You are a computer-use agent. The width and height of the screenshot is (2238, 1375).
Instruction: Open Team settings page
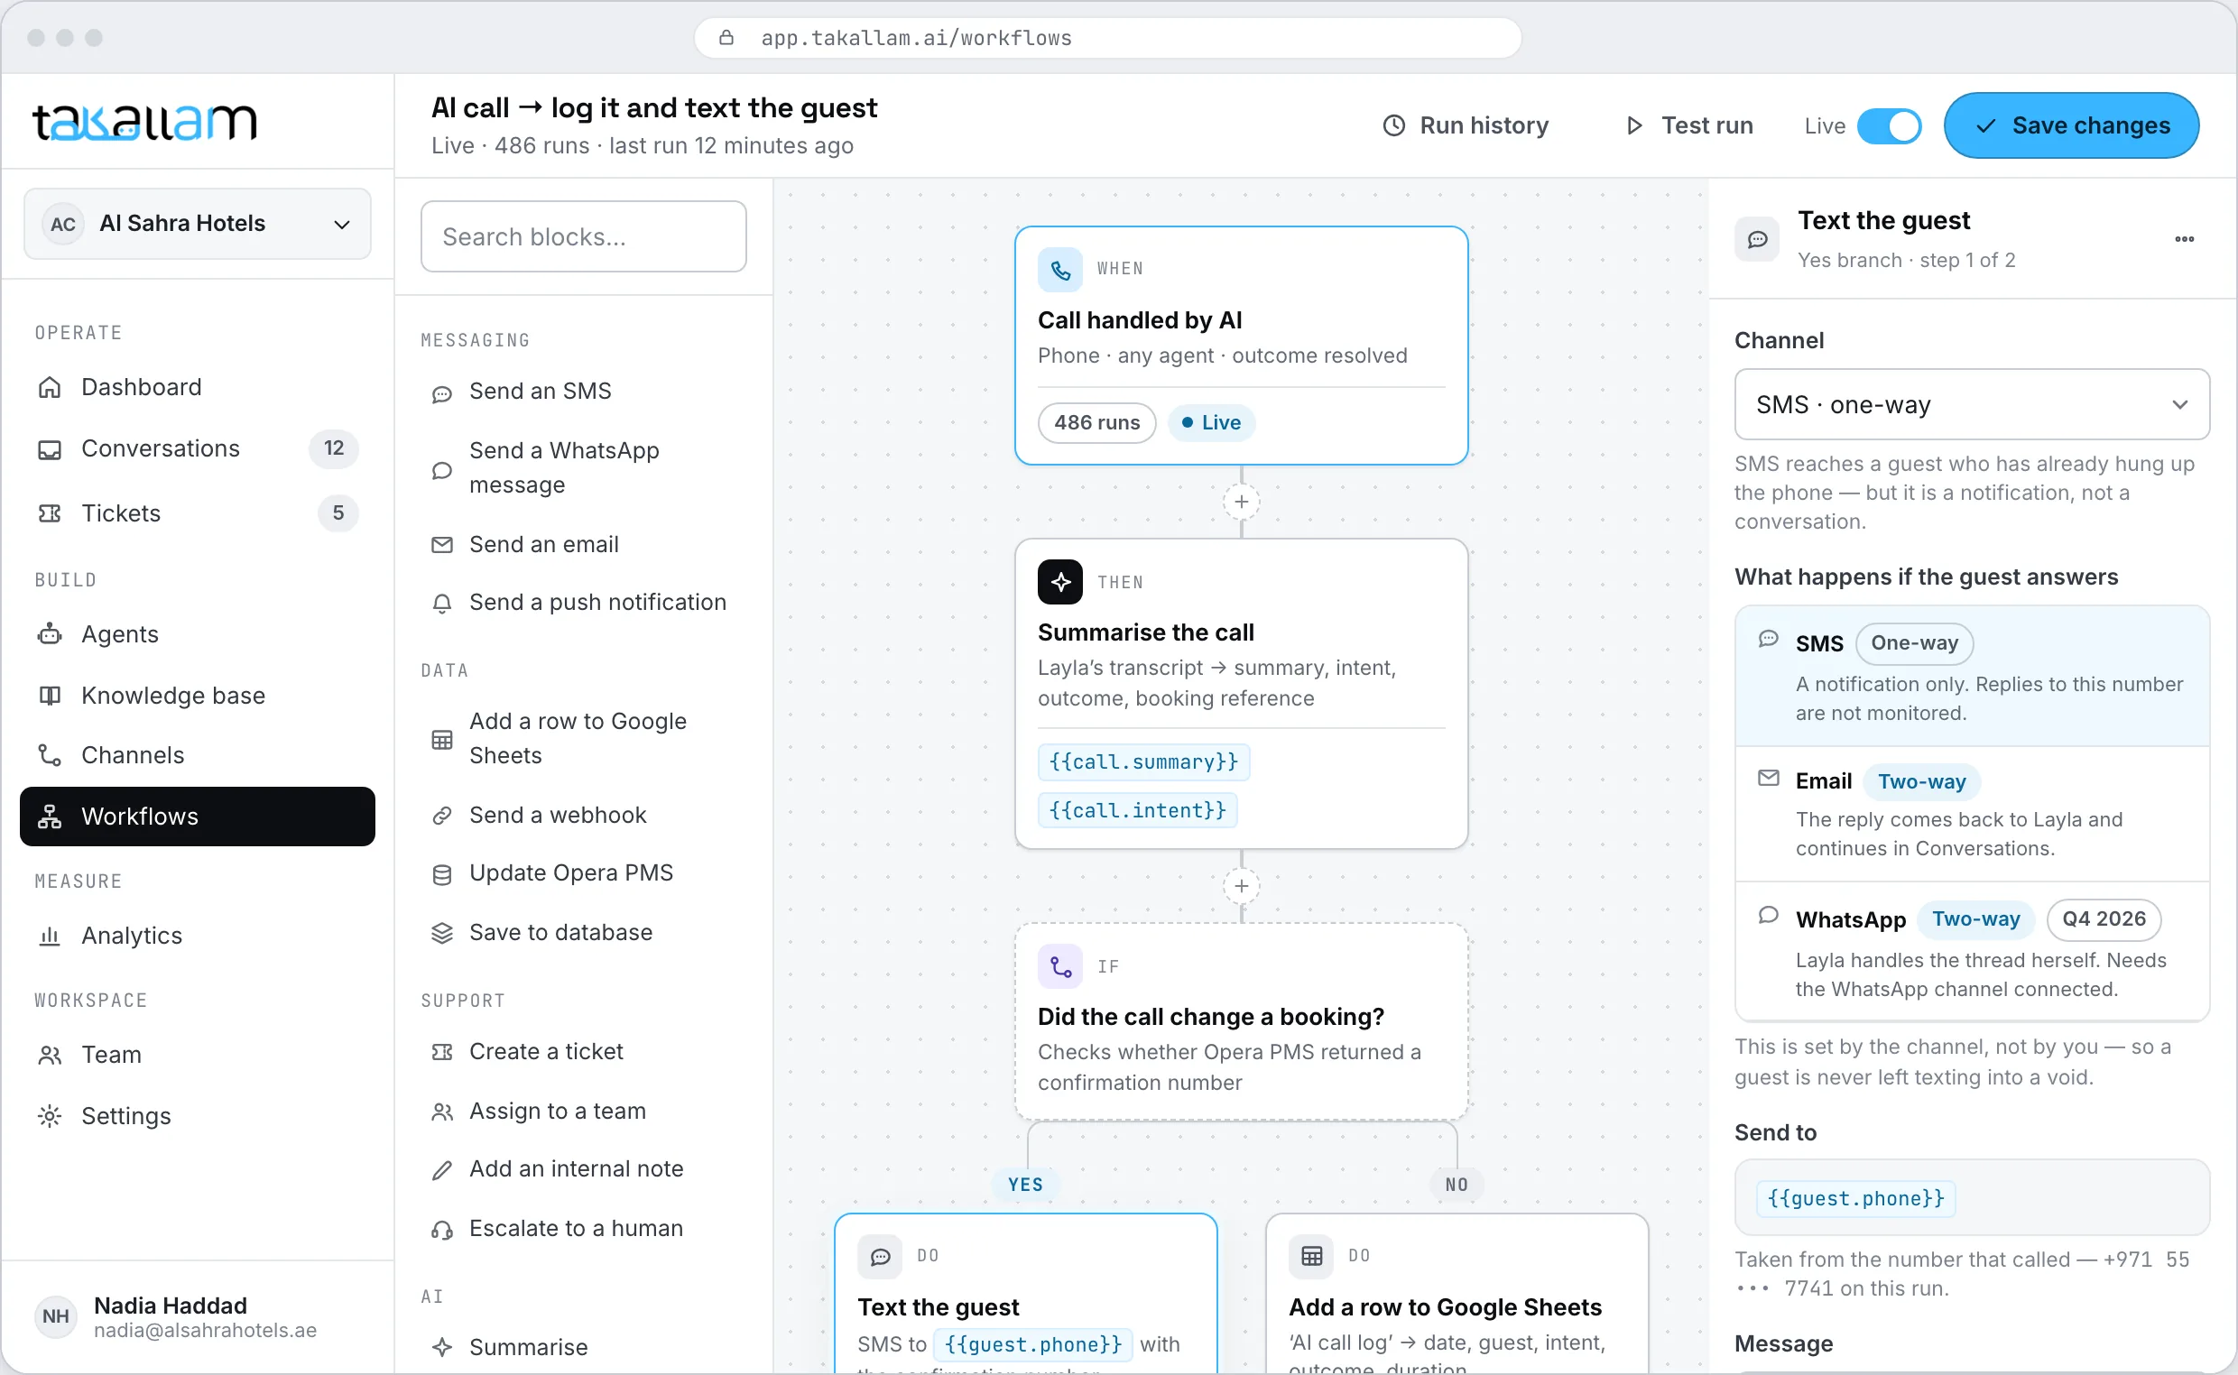point(198,1055)
